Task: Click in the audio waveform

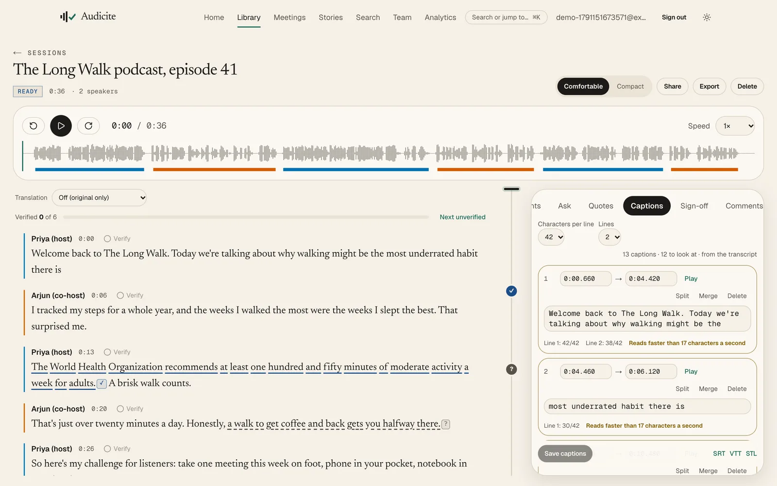Action: coord(388,154)
